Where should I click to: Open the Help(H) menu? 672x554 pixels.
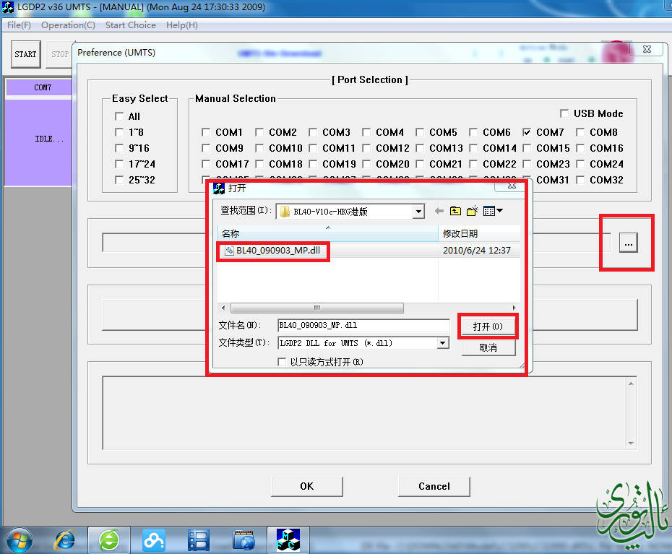[x=182, y=25]
